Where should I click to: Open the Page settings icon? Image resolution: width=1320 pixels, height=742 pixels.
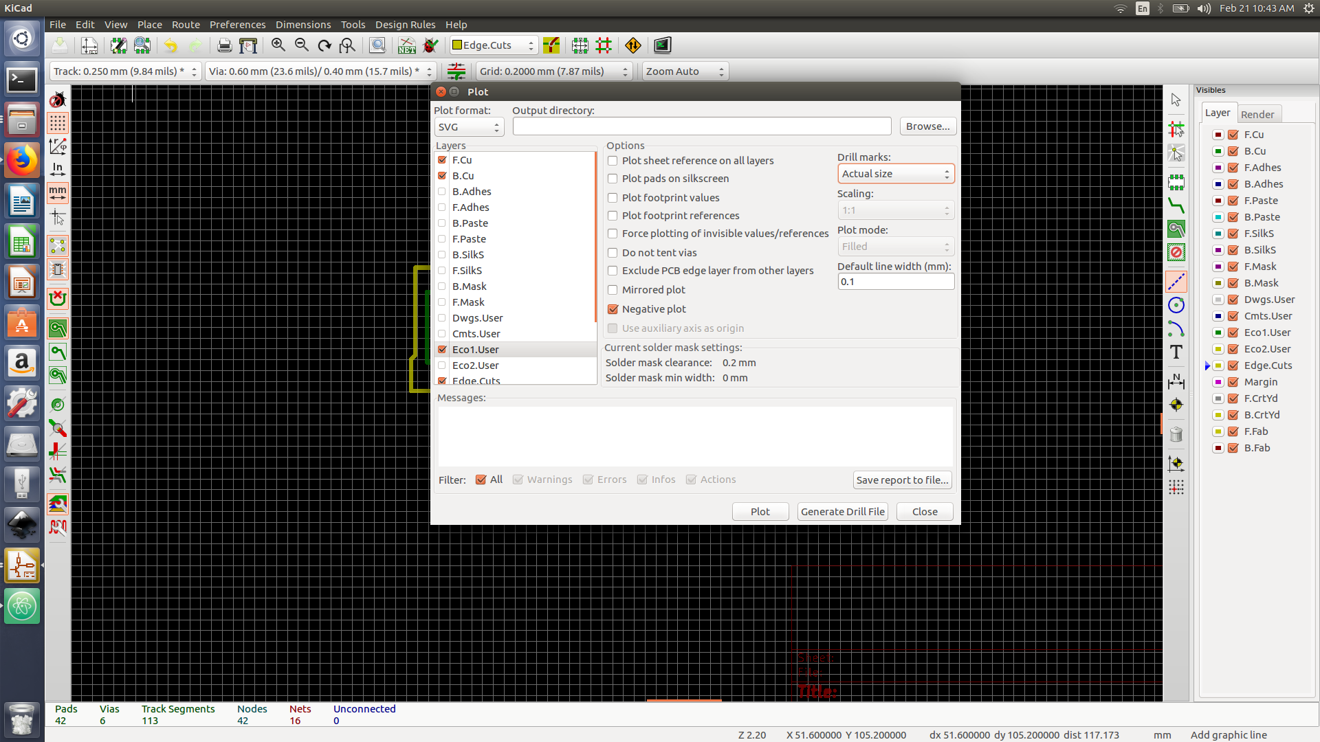pyautogui.click(x=89, y=45)
